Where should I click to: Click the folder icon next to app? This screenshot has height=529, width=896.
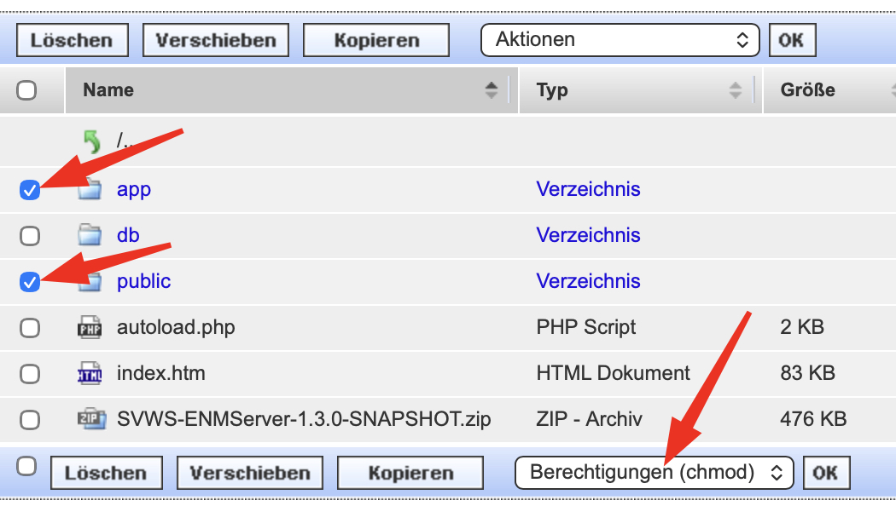tap(92, 189)
